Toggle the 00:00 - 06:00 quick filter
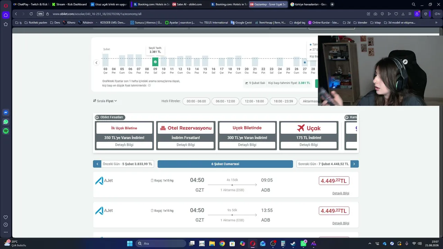This screenshot has height=249, width=443. (x=196, y=101)
